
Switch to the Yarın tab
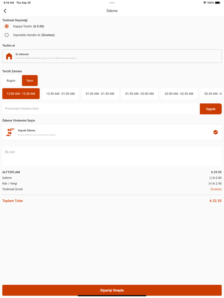point(30,81)
